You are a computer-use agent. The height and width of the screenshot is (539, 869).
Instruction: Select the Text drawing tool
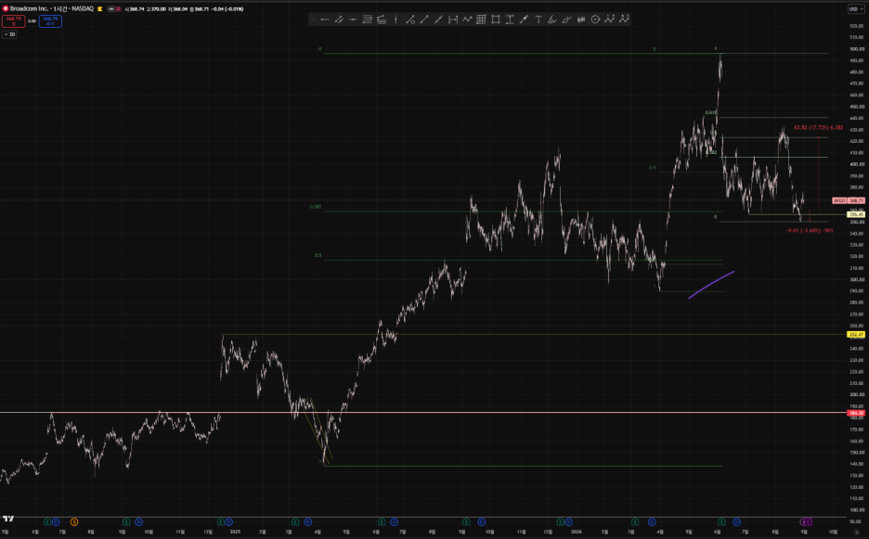tap(538, 19)
